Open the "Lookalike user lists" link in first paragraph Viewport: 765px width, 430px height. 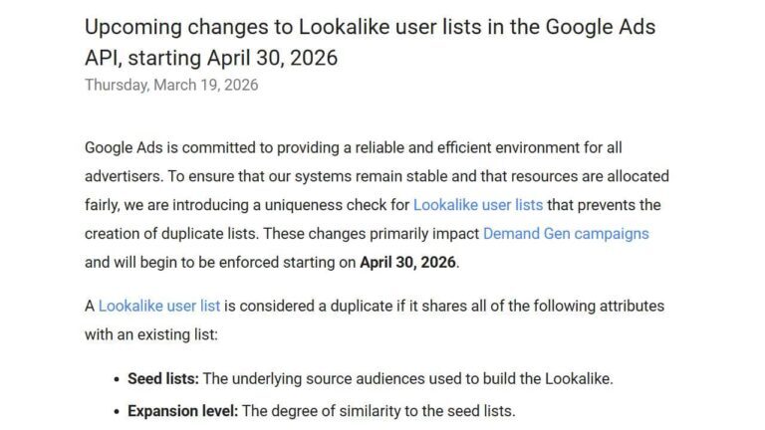[477, 205]
